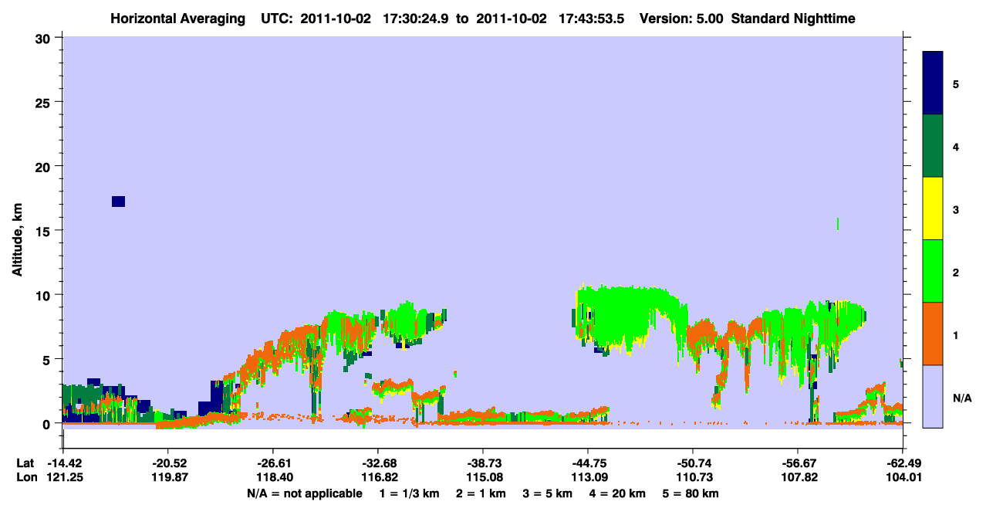The width and height of the screenshot is (1003, 515).
Task: Click the 'Lon' row label
Action: (x=25, y=477)
